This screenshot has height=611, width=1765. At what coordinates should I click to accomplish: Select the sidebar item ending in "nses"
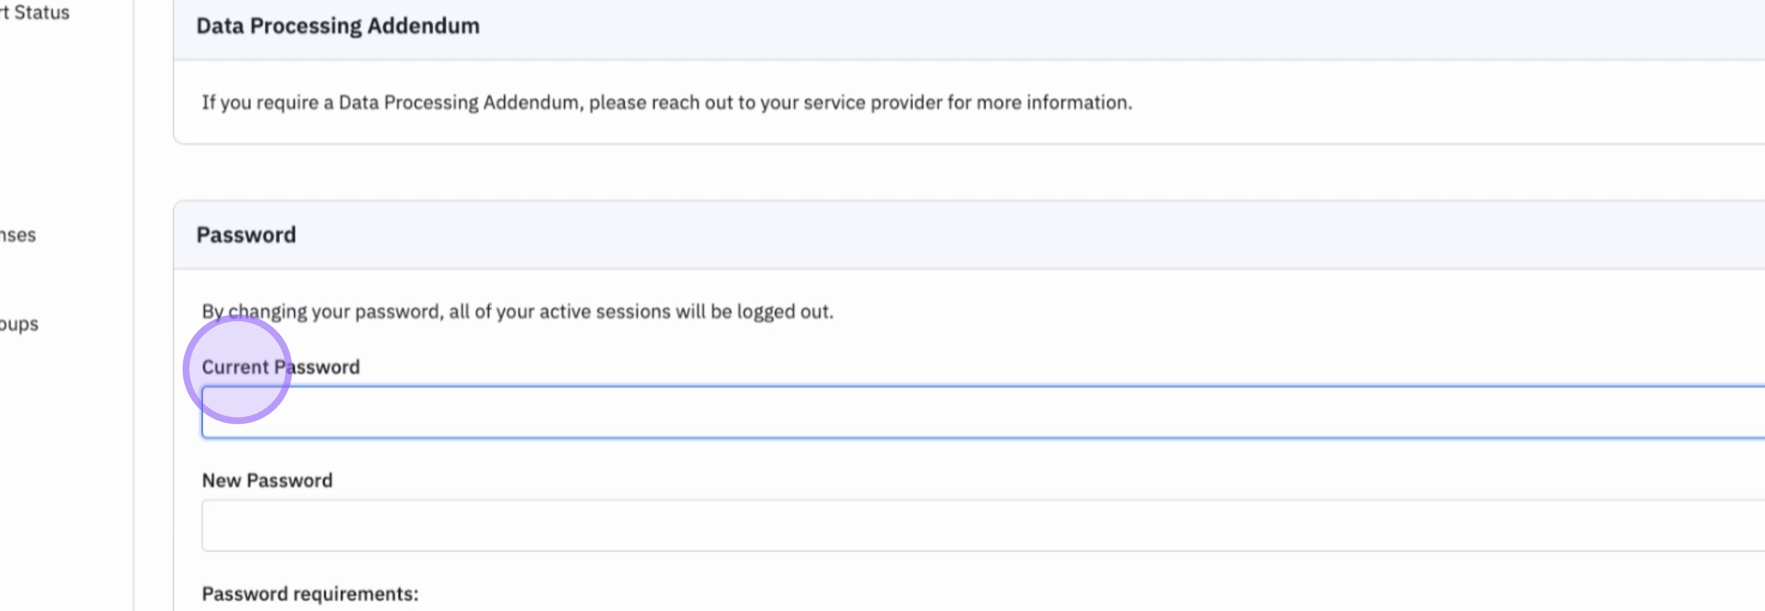(18, 235)
